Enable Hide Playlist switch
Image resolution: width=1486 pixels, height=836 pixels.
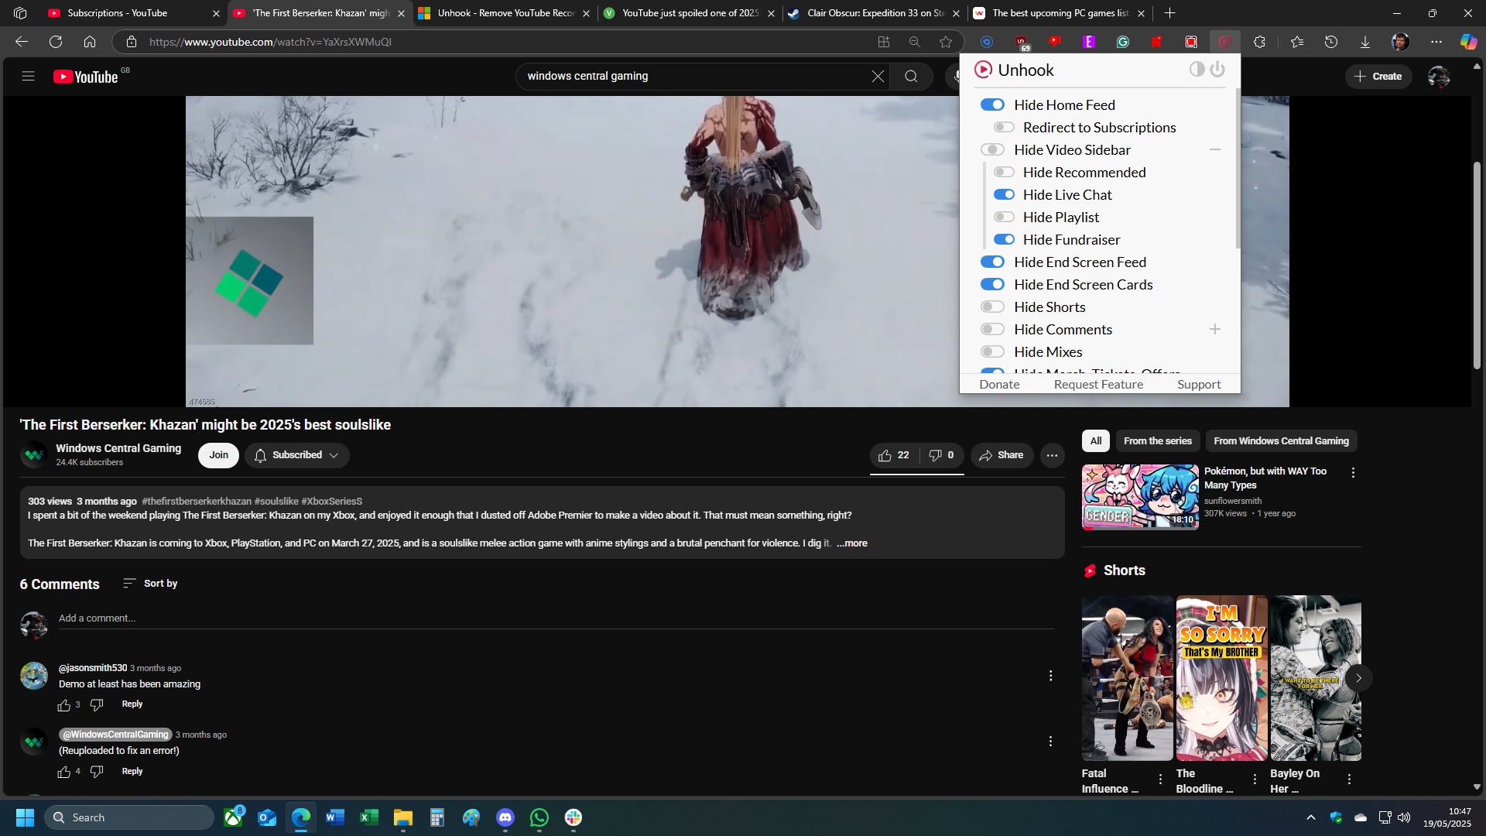[x=1004, y=217]
